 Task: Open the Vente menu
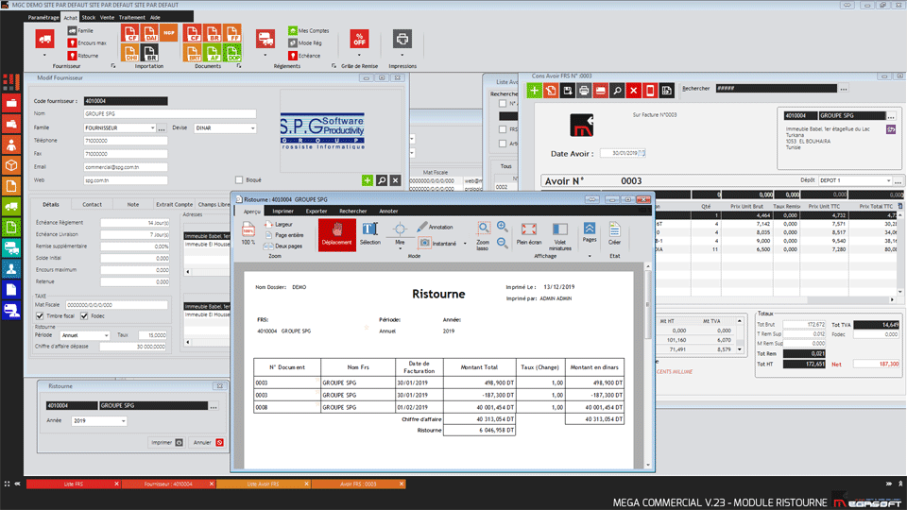pyautogui.click(x=107, y=17)
